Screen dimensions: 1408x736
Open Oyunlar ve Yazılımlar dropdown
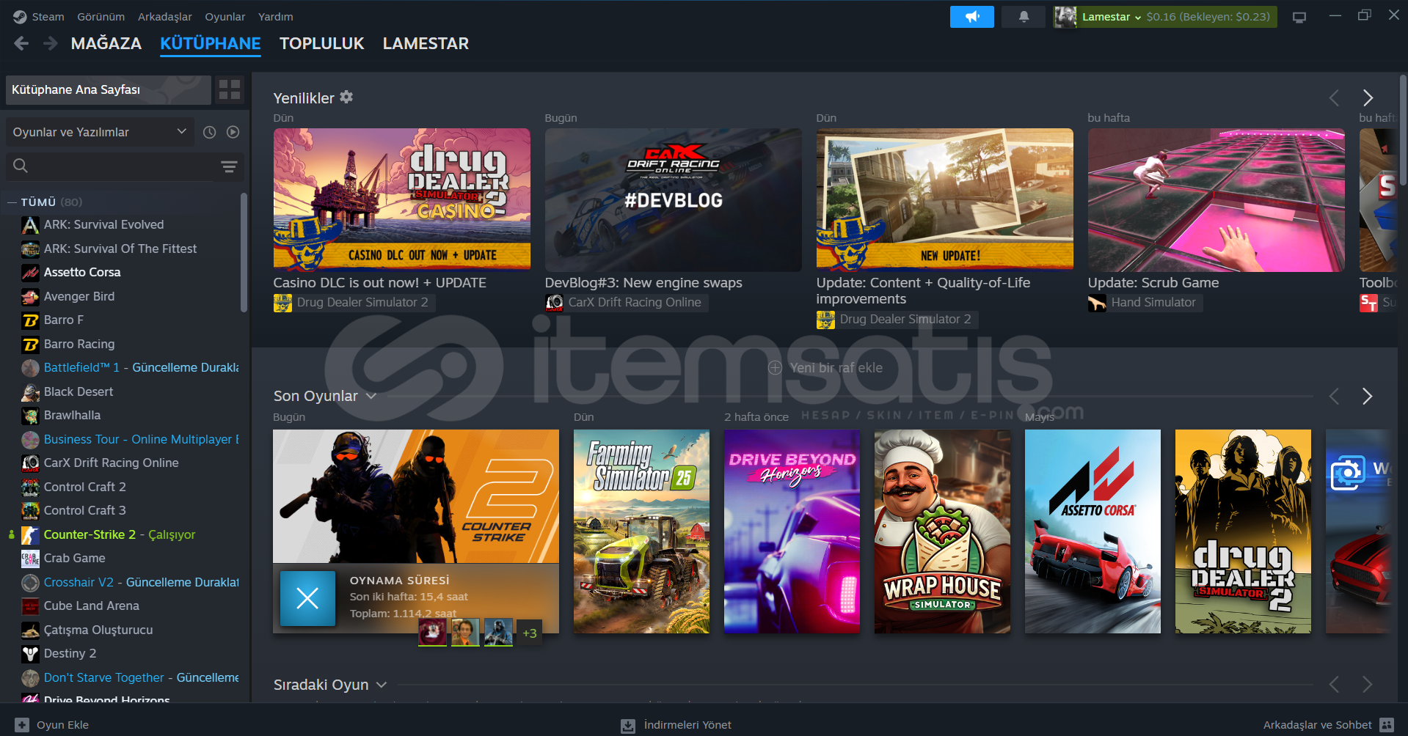click(x=100, y=132)
